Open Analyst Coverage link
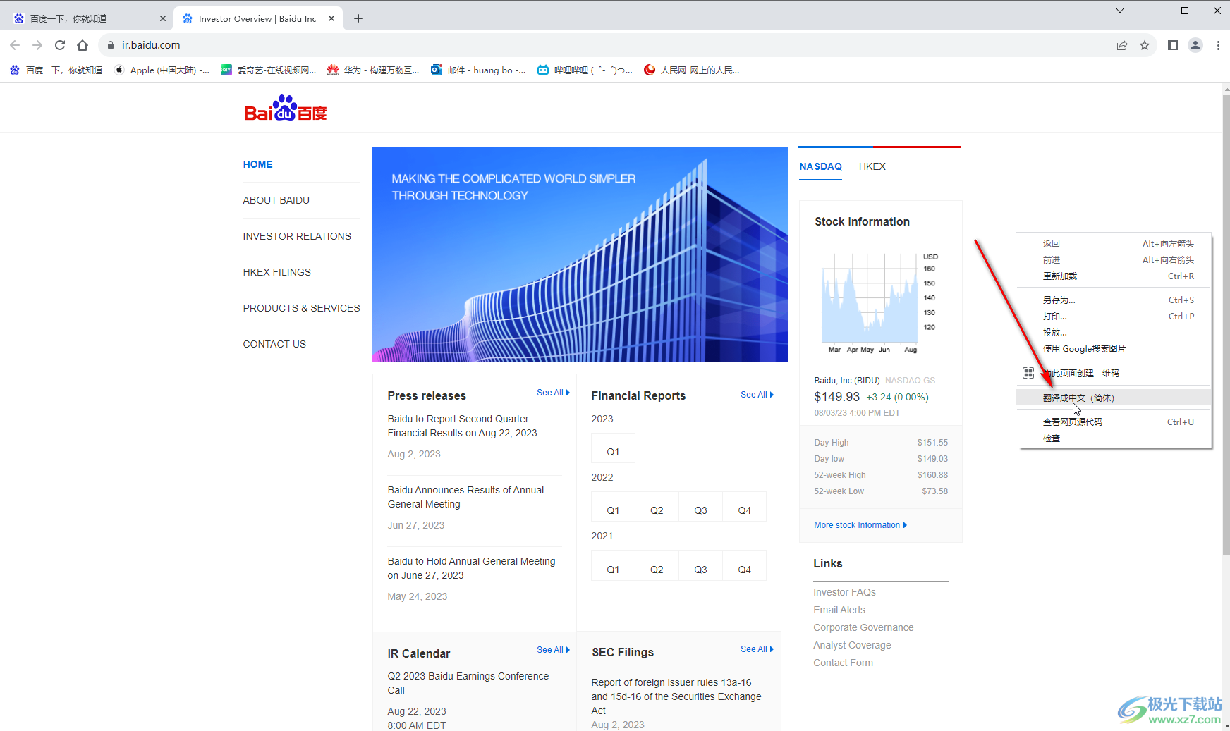 pyautogui.click(x=852, y=645)
